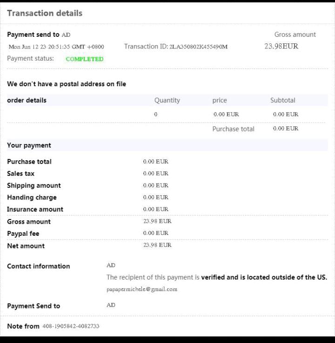Screen dimensions: 335x343
Task: Click the top Gross amount 23.98EUR value
Action: click(x=281, y=46)
